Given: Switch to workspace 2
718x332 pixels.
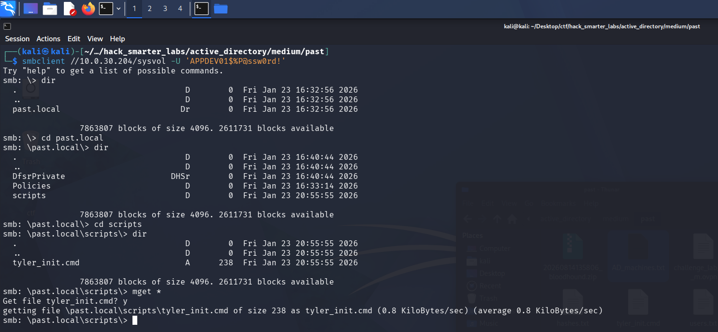Looking at the screenshot, I should pos(150,9).
